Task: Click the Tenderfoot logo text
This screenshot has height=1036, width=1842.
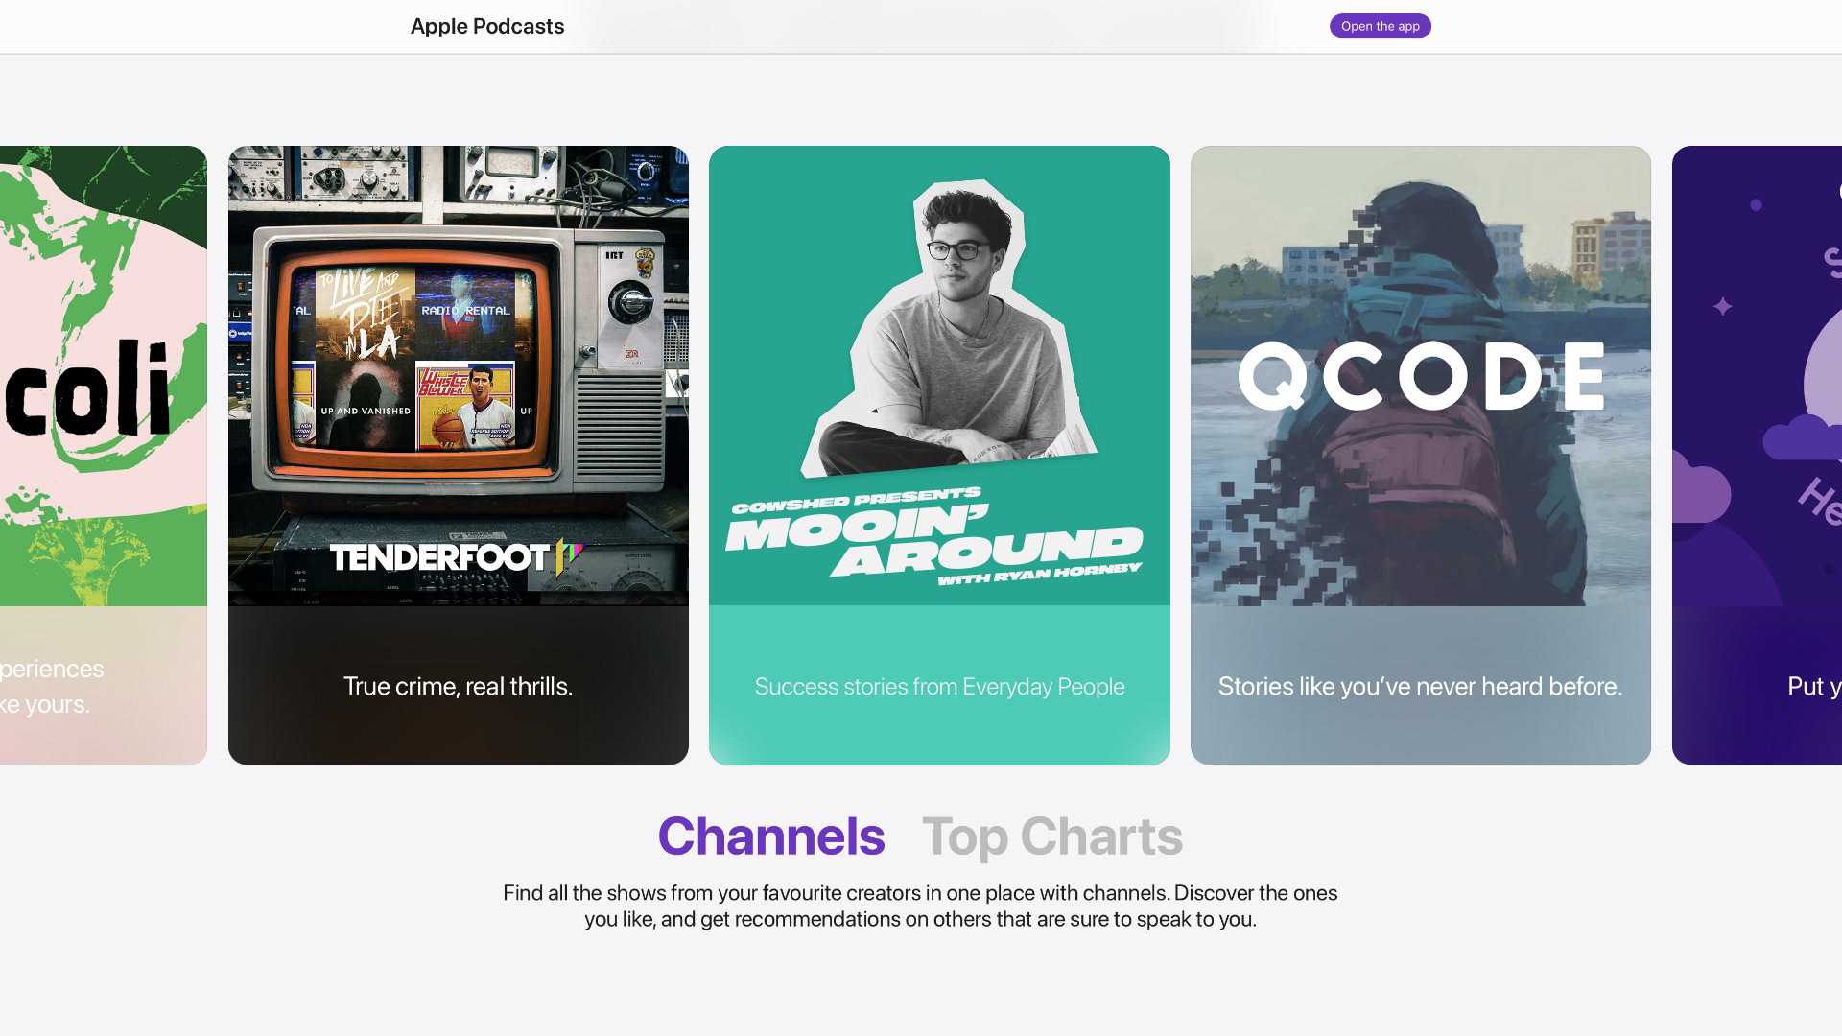Action: coord(441,557)
